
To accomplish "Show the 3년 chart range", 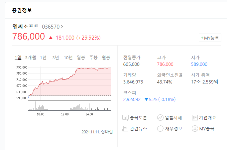I will (x=56, y=58).
